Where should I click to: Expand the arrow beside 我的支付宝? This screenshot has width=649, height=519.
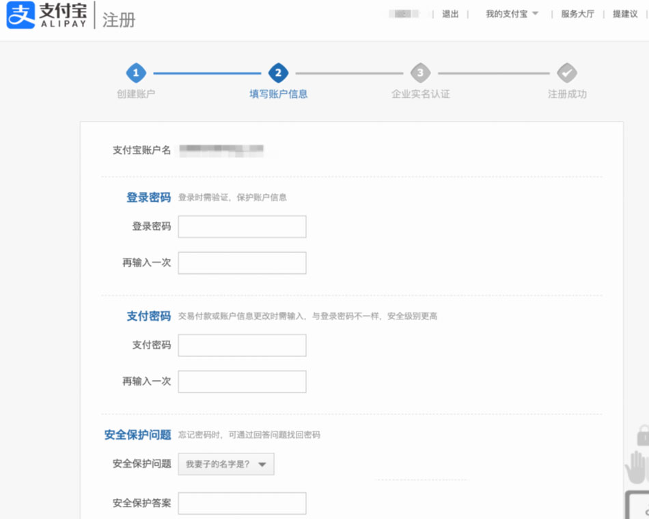coord(536,14)
